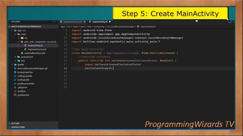This screenshot has width=243, height=136.
Task: Open gradle.properties file
Action: pyautogui.click(x=26, y=83)
